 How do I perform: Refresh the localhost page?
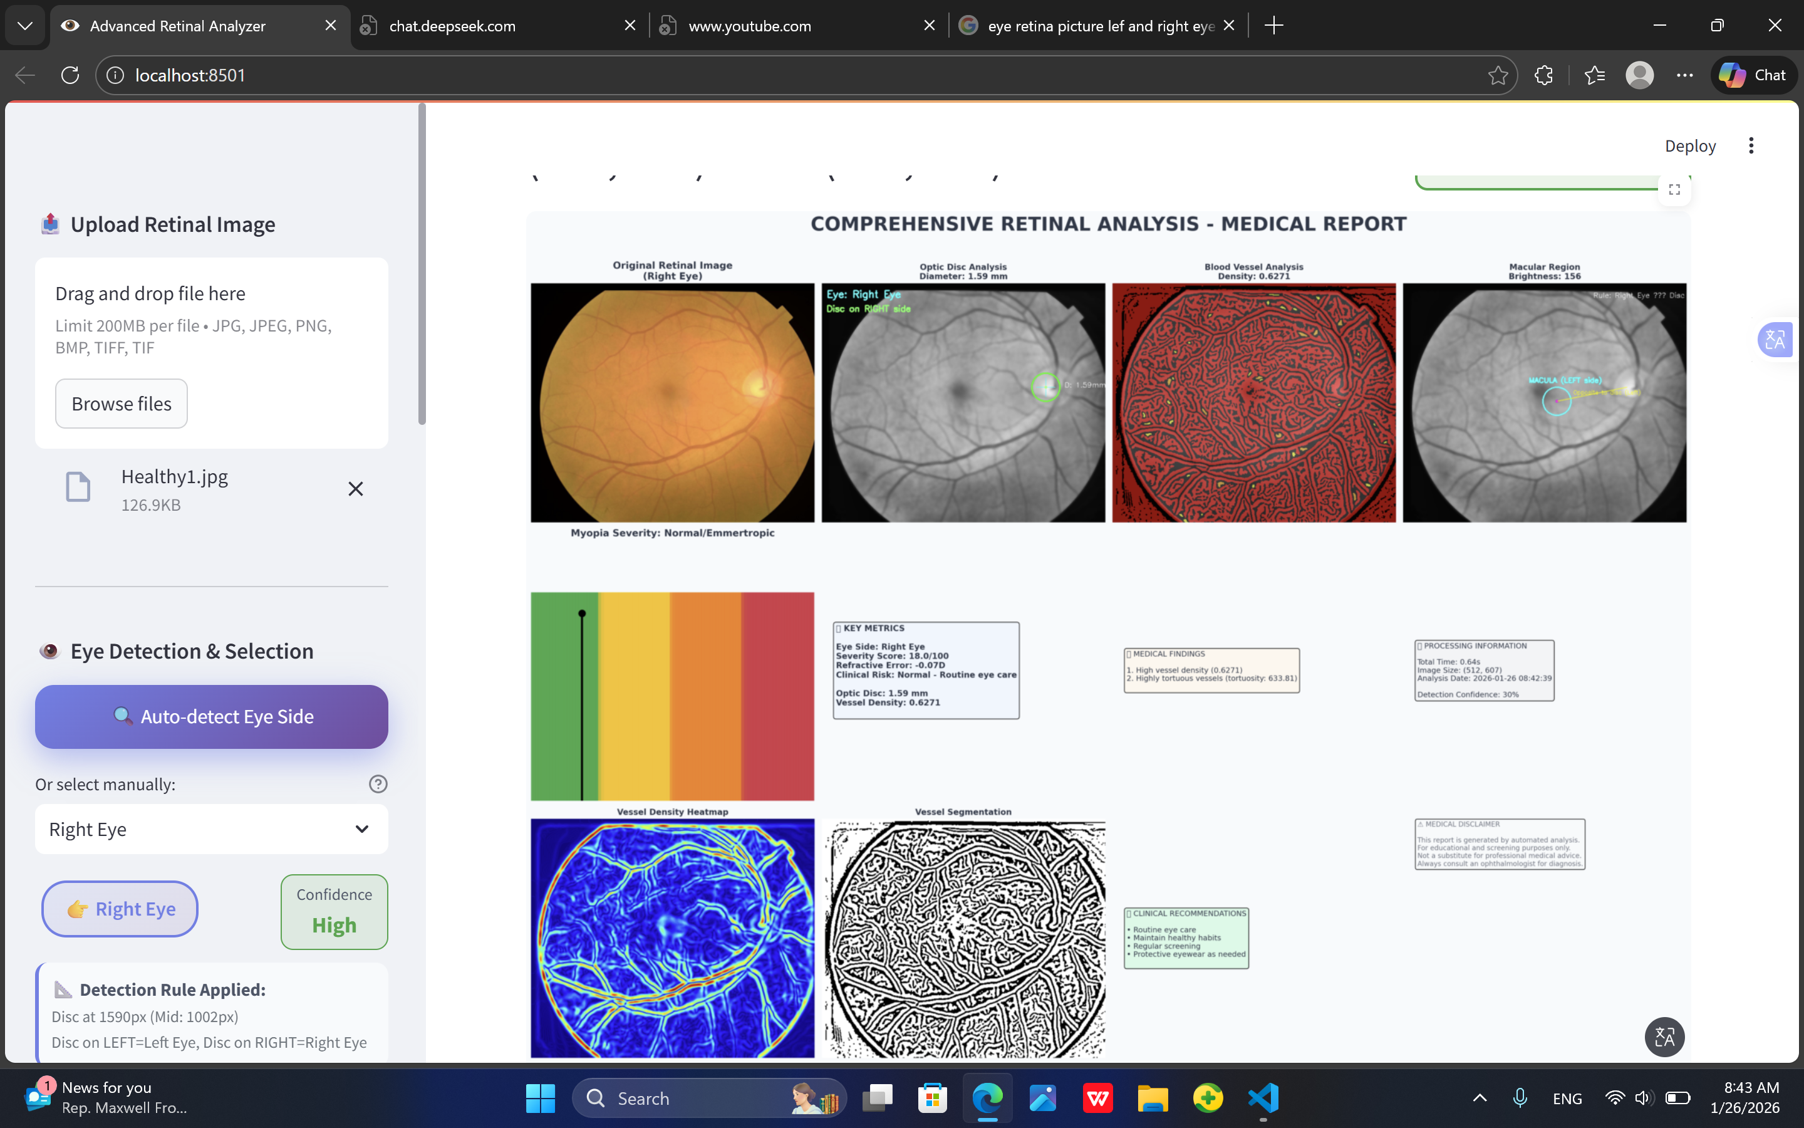[x=70, y=75]
